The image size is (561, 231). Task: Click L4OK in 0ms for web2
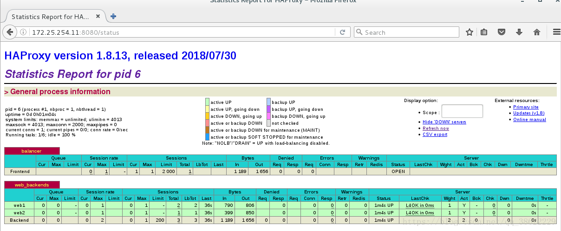(420, 212)
